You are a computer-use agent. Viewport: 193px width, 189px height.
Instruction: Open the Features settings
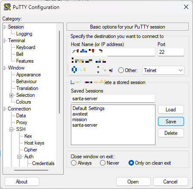click(25, 61)
